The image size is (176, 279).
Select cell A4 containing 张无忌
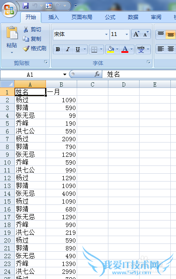click(30, 116)
